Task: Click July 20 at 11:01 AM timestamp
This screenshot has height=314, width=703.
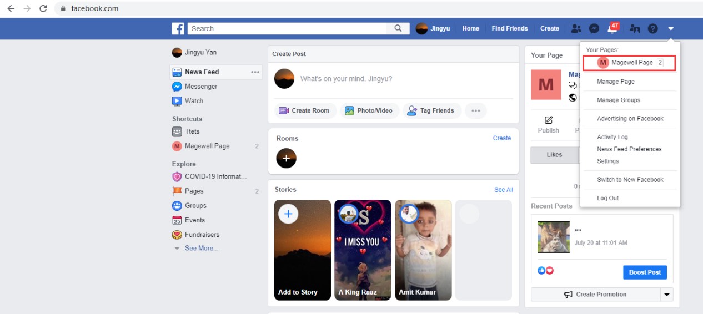Action: click(x=601, y=243)
